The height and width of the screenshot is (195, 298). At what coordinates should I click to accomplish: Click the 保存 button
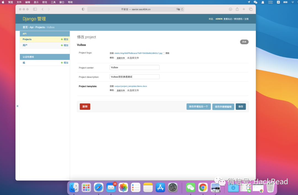pyautogui.click(x=241, y=106)
